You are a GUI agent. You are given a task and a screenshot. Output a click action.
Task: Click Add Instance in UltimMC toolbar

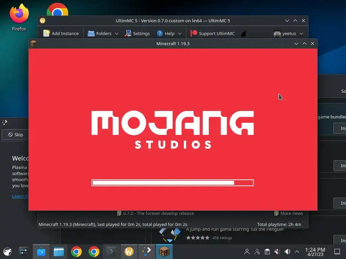(x=61, y=33)
